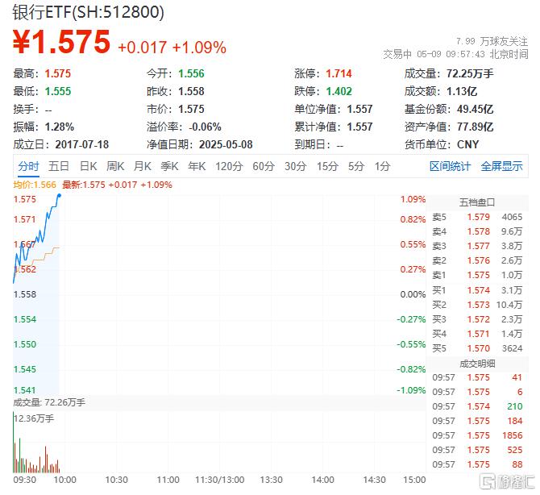
Task: Switch to the 30分 chart
Action: tap(296, 166)
